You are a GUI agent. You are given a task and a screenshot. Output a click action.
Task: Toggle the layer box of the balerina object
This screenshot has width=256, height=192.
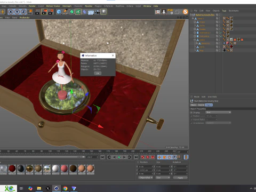pyautogui.click(x=217, y=43)
